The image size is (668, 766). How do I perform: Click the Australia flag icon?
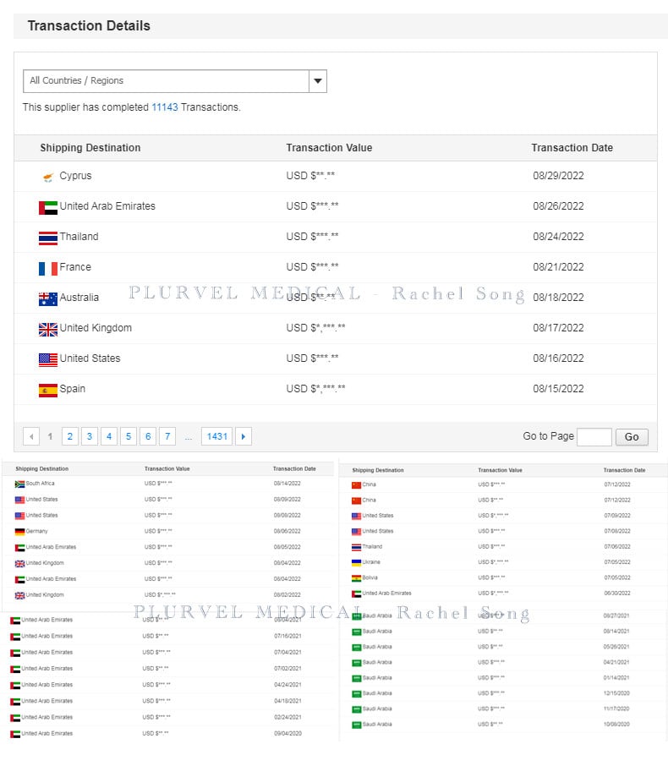pyautogui.click(x=48, y=299)
